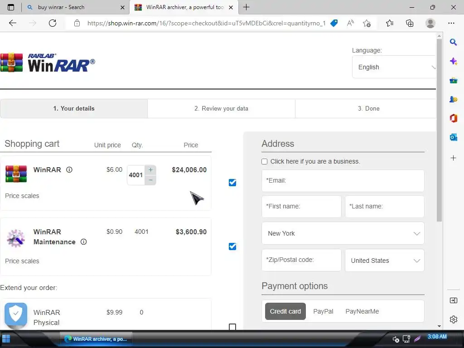The image size is (464, 348).
Task: Uncheck the WinRAR cart item checkbox
Action: click(x=232, y=183)
